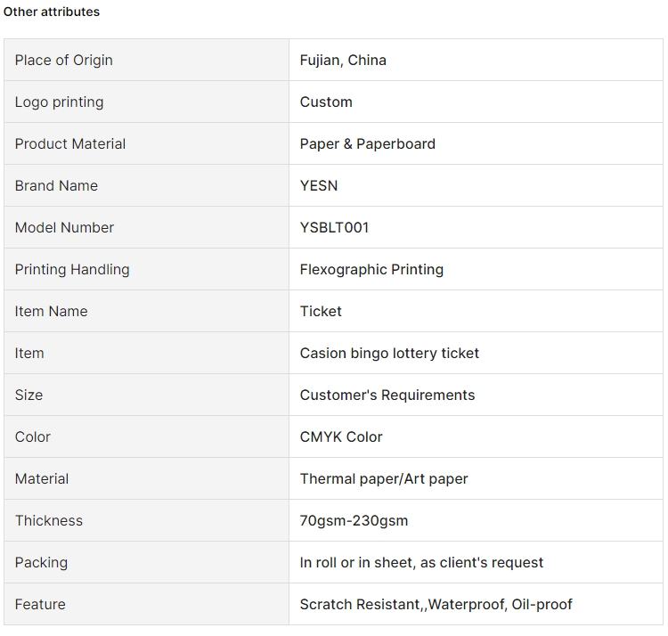Click the roll or sheet packing value
Screen dimensions: 668x636
pyautogui.click(x=421, y=562)
